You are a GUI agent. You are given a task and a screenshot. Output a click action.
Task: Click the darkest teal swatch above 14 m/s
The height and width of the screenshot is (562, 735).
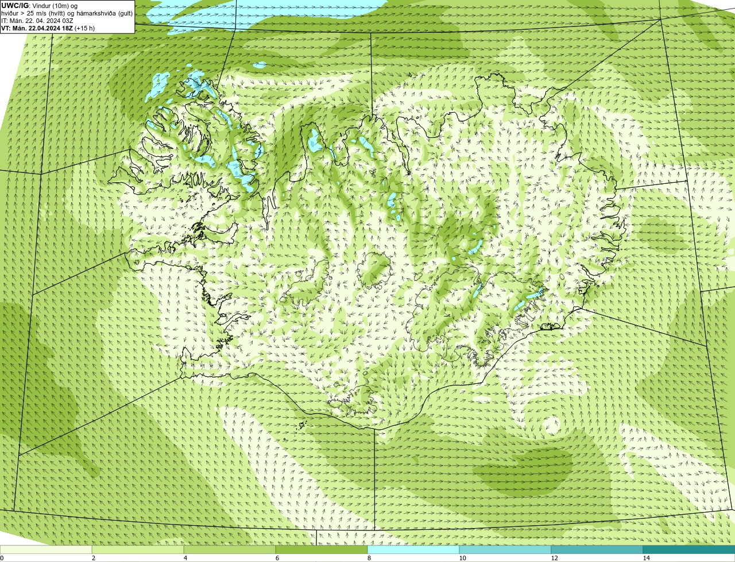689,549
